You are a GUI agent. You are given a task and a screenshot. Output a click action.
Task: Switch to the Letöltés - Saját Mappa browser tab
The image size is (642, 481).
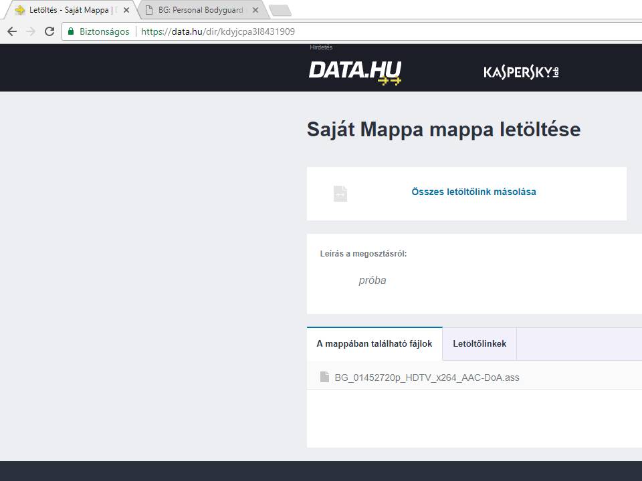pyautogui.click(x=67, y=10)
